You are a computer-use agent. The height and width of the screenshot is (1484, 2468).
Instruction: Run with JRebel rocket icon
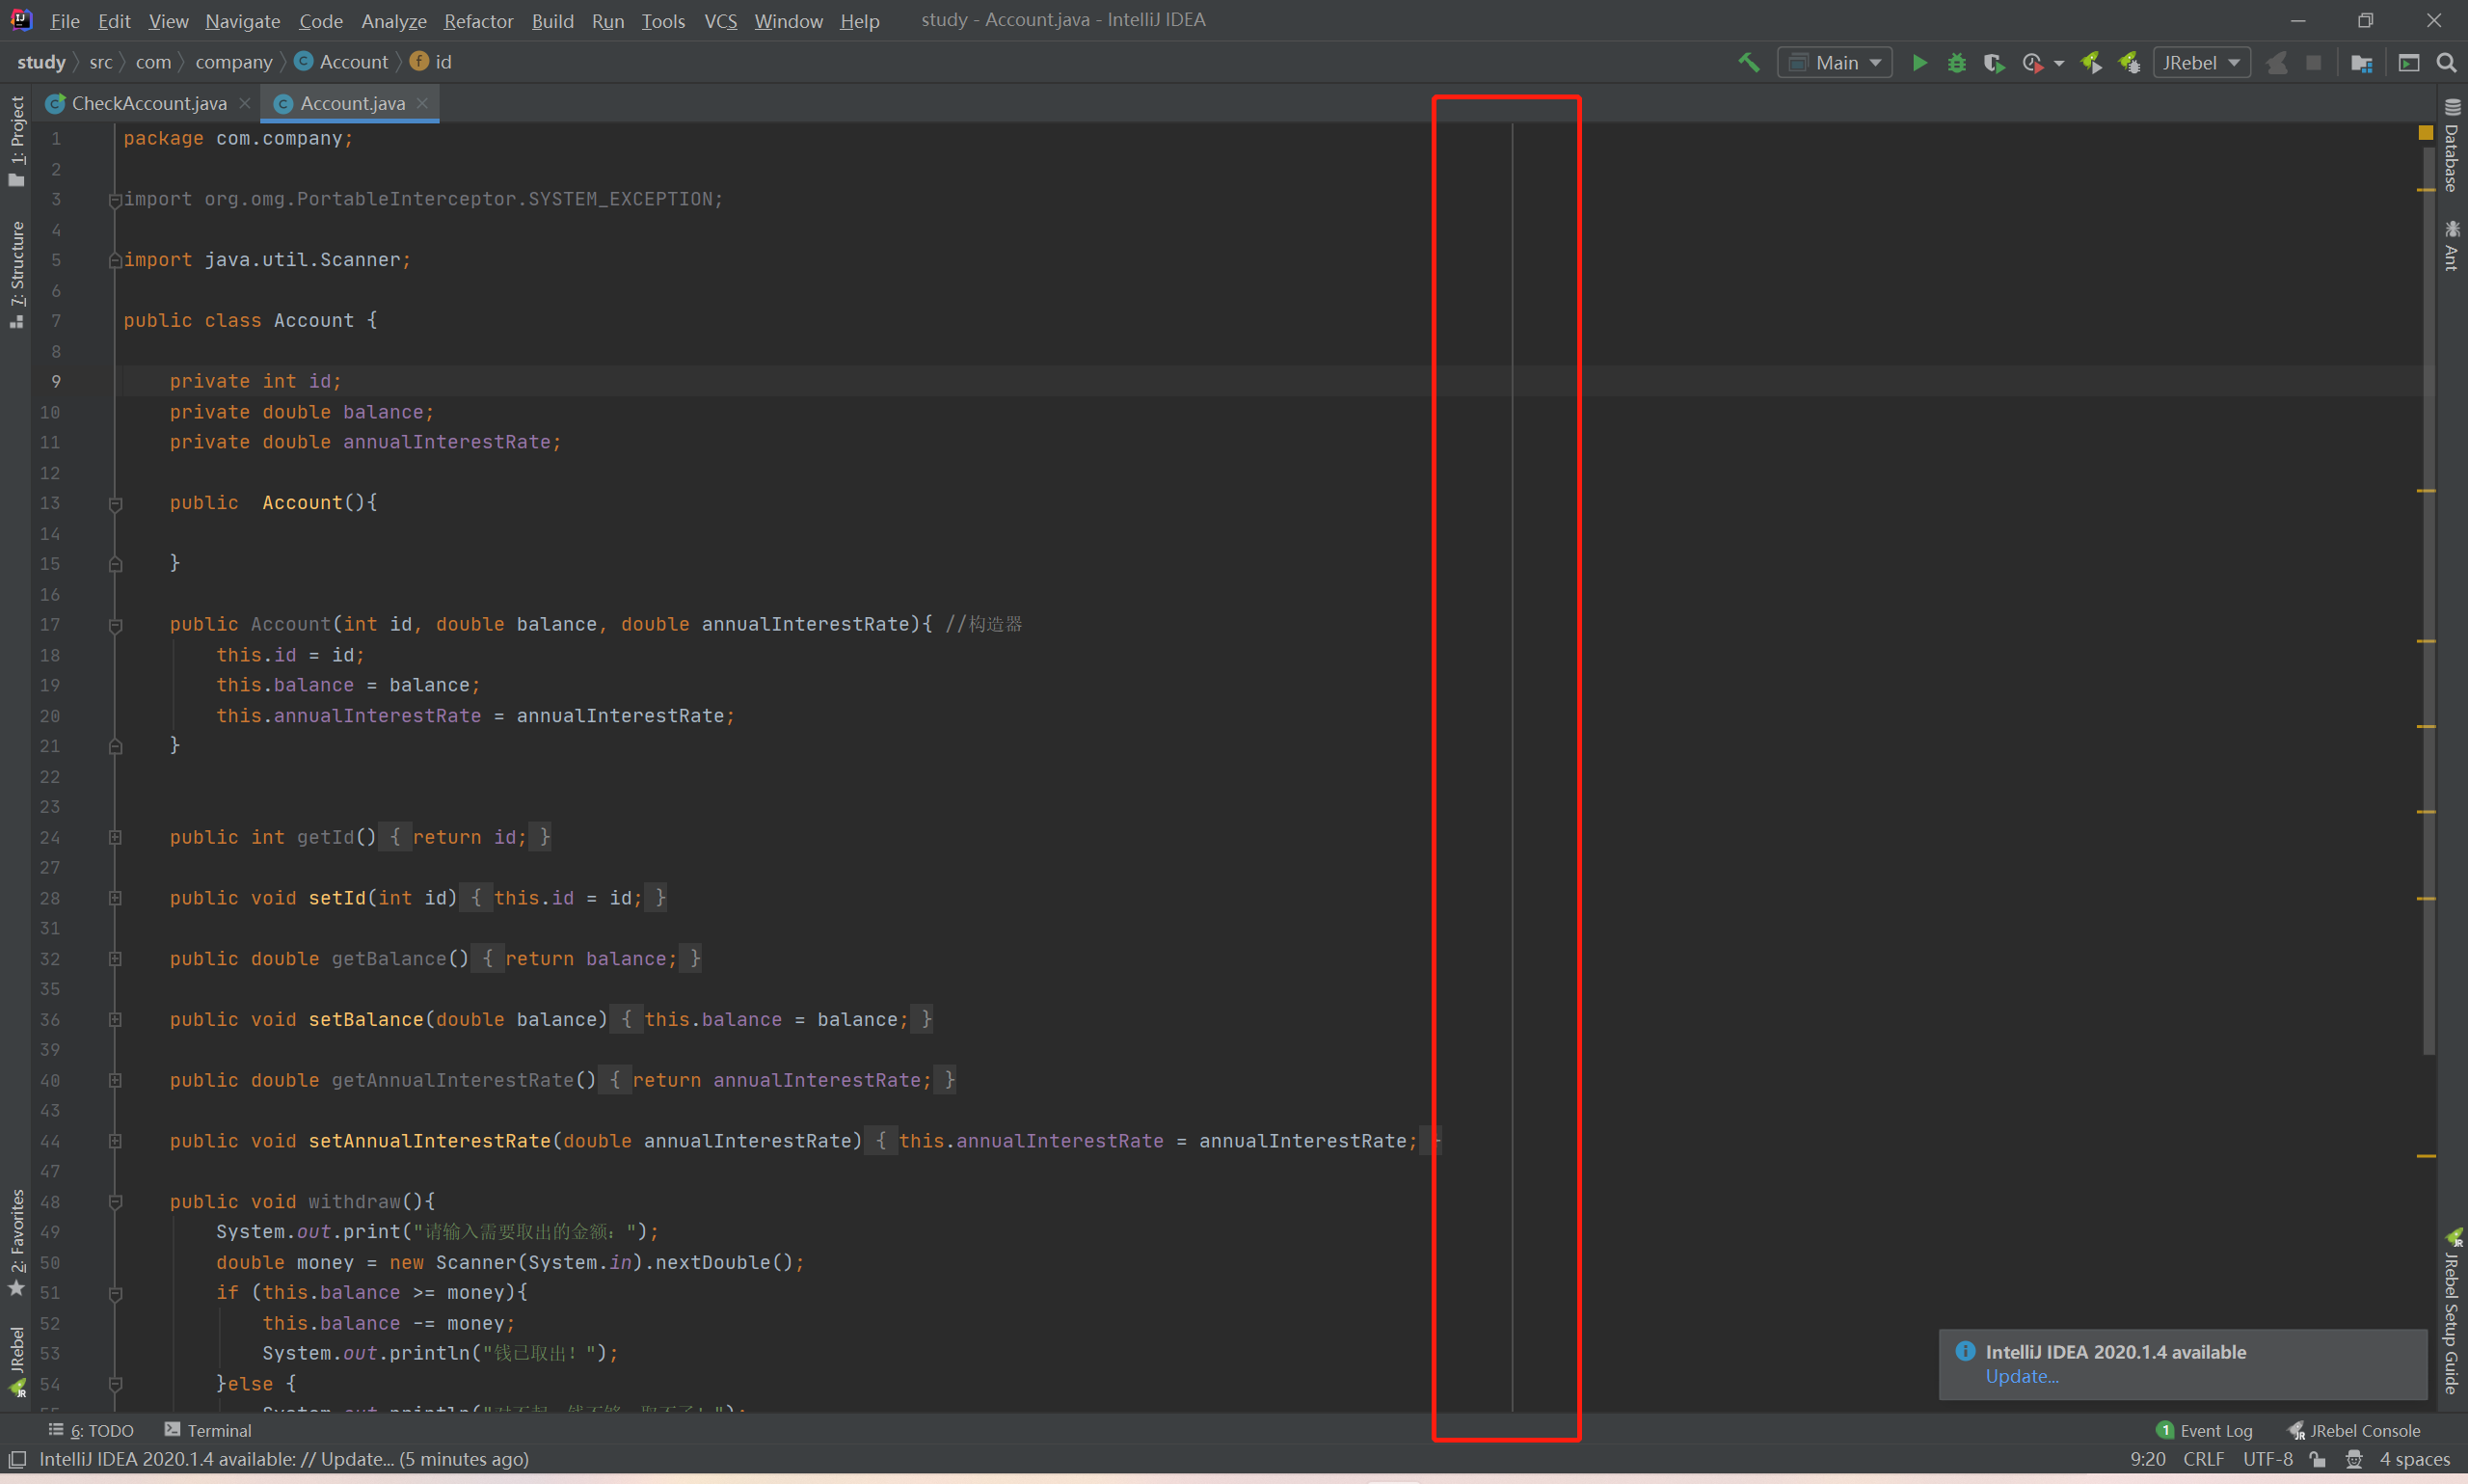pyautogui.click(x=2091, y=62)
